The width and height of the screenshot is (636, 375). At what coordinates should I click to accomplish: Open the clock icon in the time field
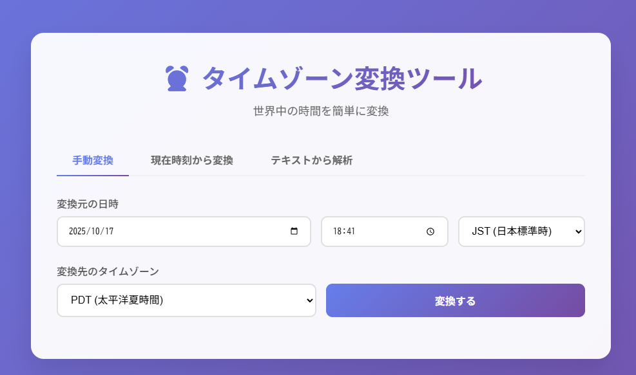[430, 232]
